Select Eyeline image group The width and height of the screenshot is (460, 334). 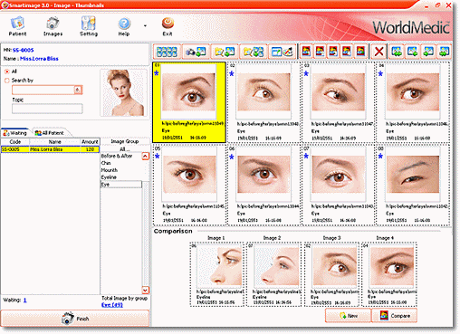click(120, 177)
